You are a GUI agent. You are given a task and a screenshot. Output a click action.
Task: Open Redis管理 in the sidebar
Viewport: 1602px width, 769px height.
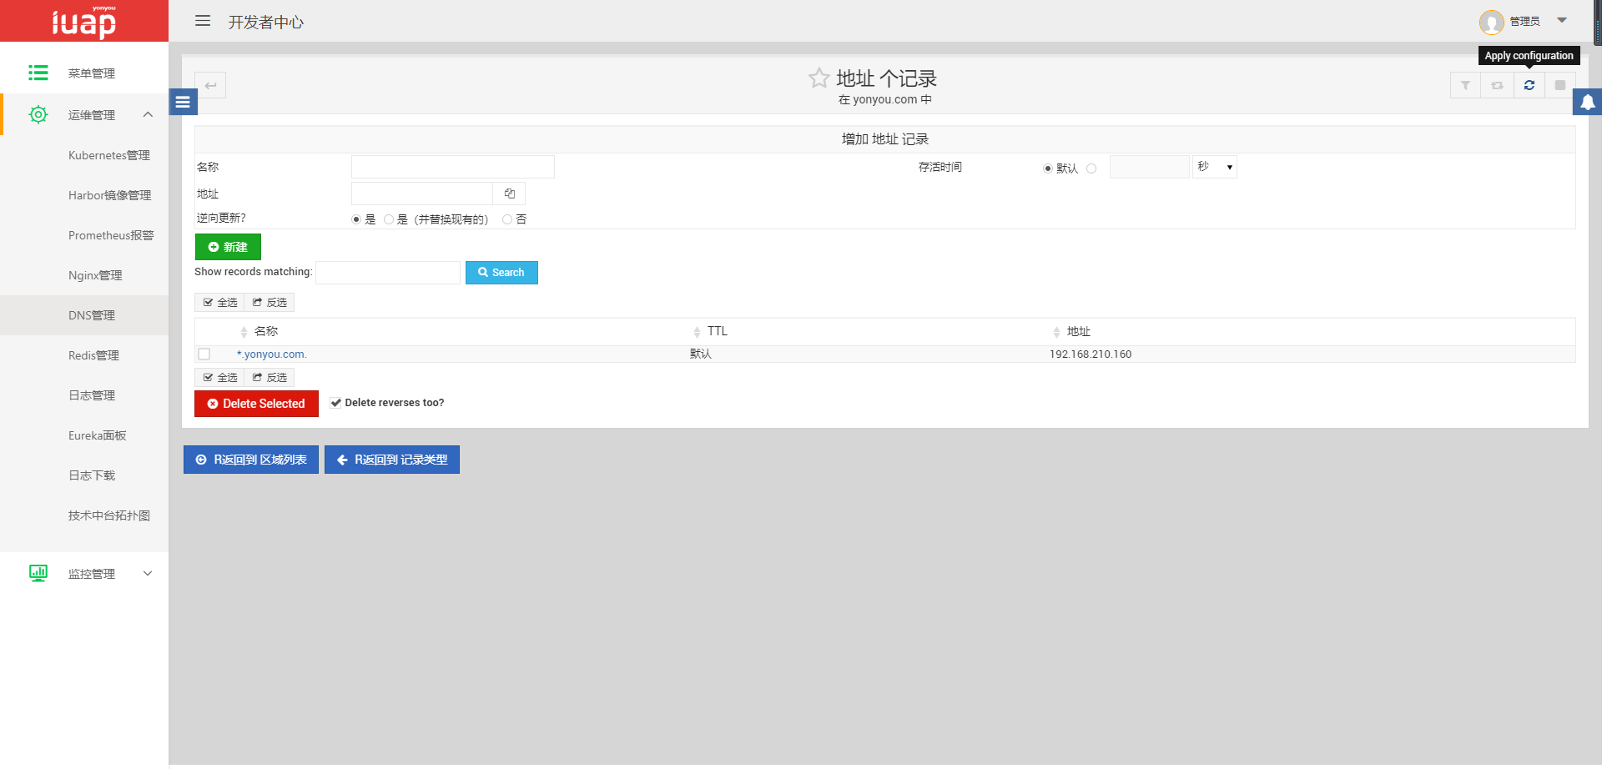click(x=93, y=355)
